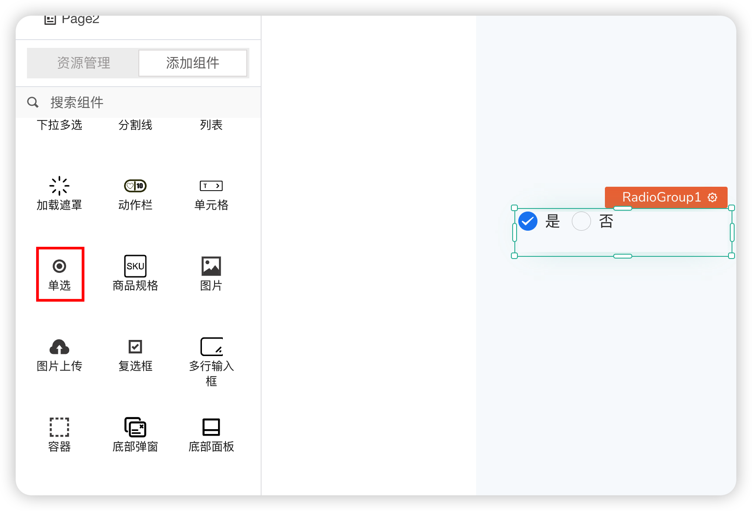
Task: Click the 下拉多选 component label
Action: pyautogui.click(x=59, y=125)
